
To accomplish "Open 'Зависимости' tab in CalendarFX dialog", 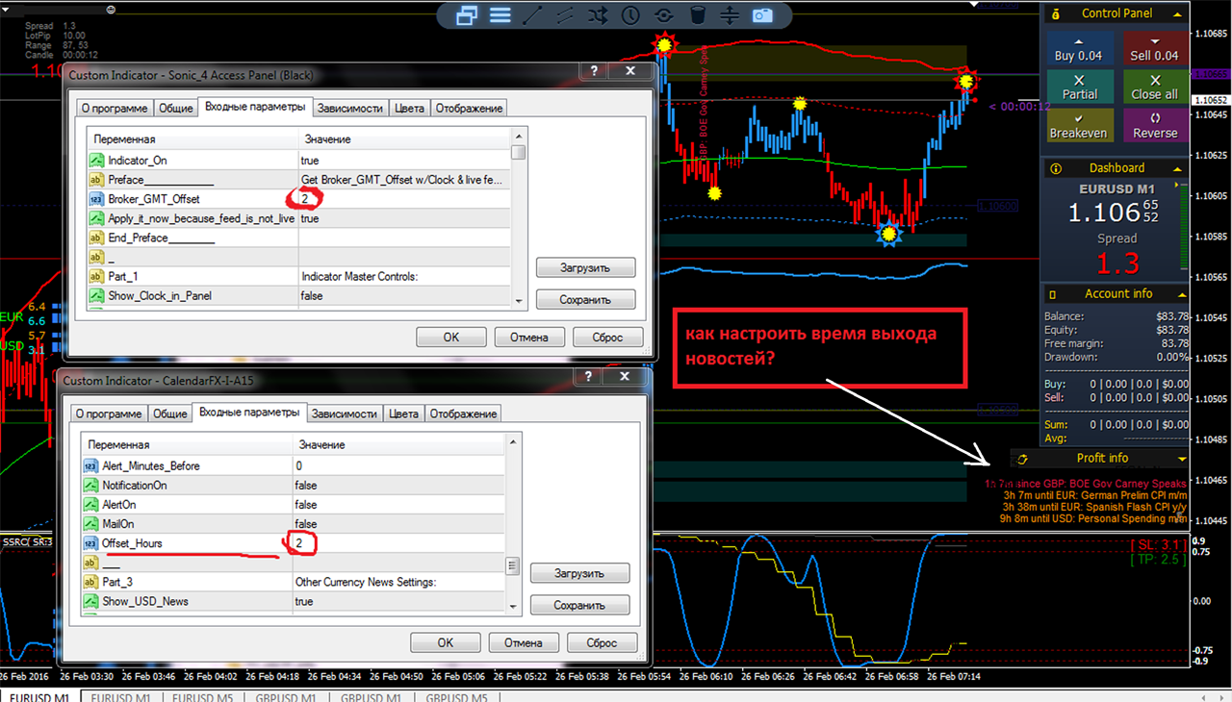I will click(345, 414).
